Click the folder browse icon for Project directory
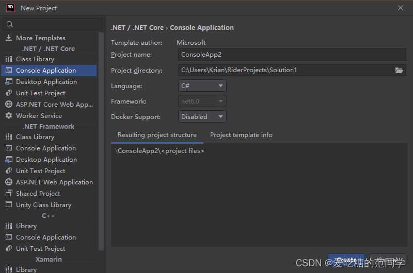 pos(399,70)
